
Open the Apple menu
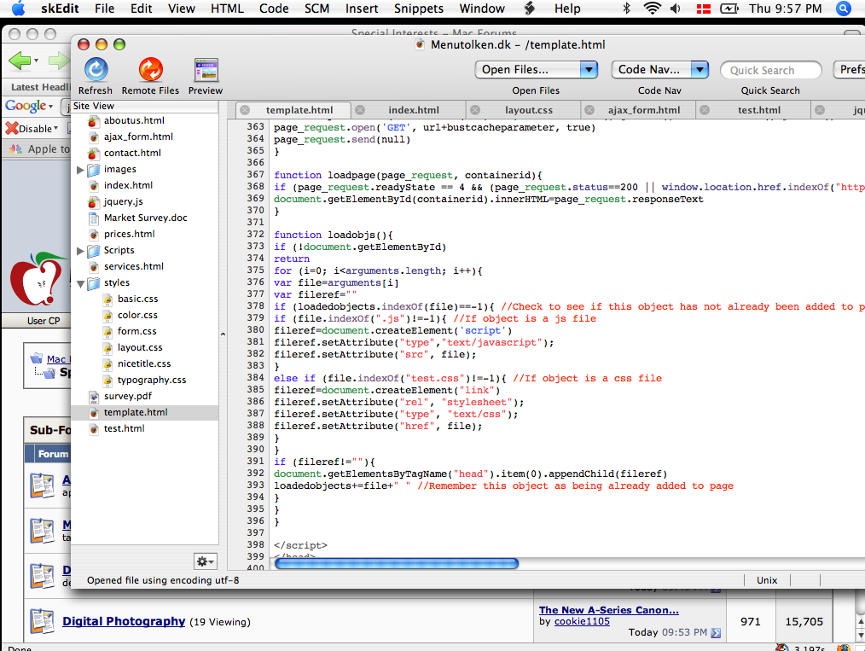pos(18,9)
